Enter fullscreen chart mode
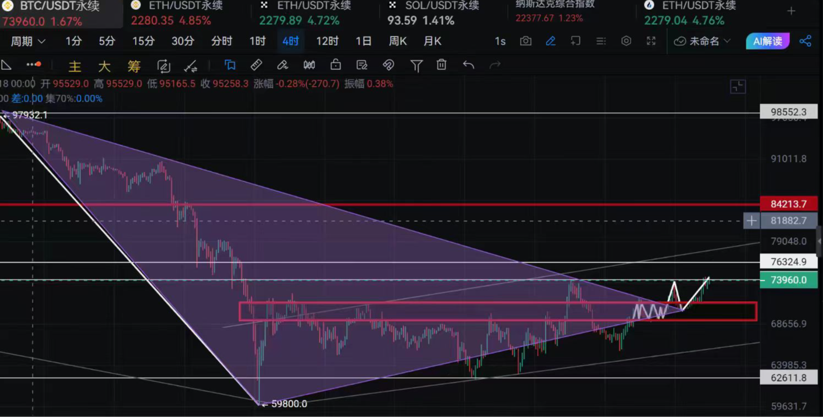 tap(651, 41)
